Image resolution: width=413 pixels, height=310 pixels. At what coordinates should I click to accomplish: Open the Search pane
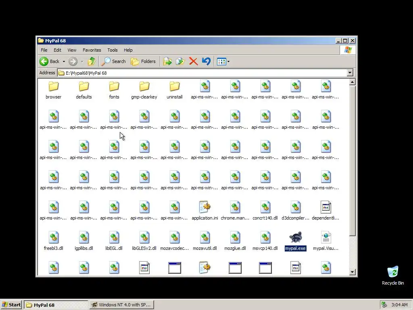114,61
